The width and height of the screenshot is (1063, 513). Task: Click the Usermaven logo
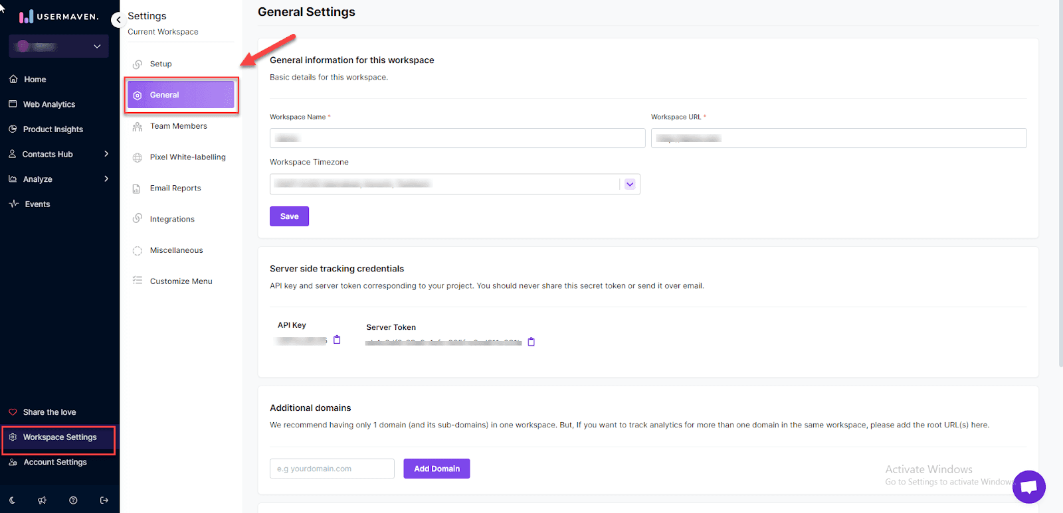tap(58, 17)
